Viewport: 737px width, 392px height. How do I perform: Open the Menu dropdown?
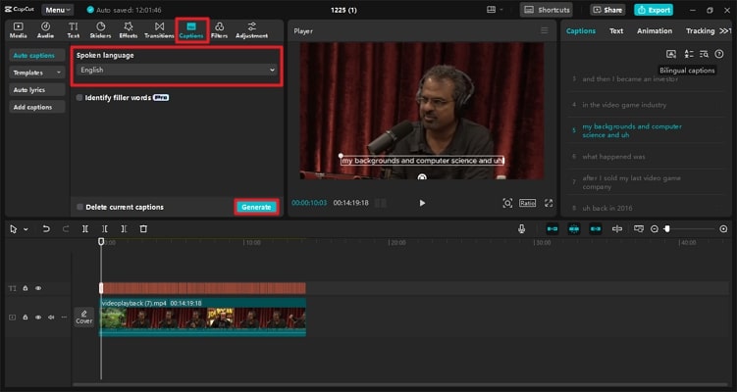(58, 10)
